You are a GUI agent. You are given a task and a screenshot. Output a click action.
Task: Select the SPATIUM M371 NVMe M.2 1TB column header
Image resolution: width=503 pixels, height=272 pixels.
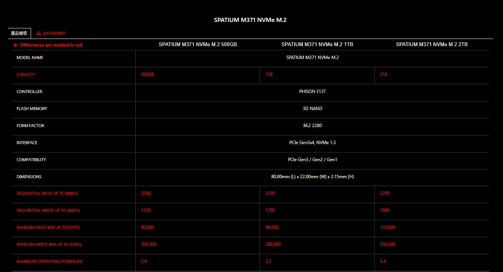click(317, 44)
